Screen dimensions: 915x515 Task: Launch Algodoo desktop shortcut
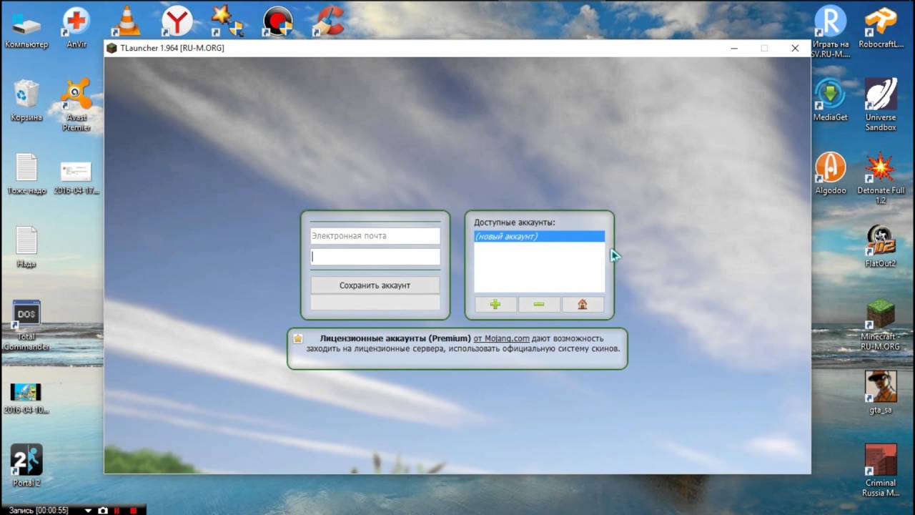[x=830, y=174]
